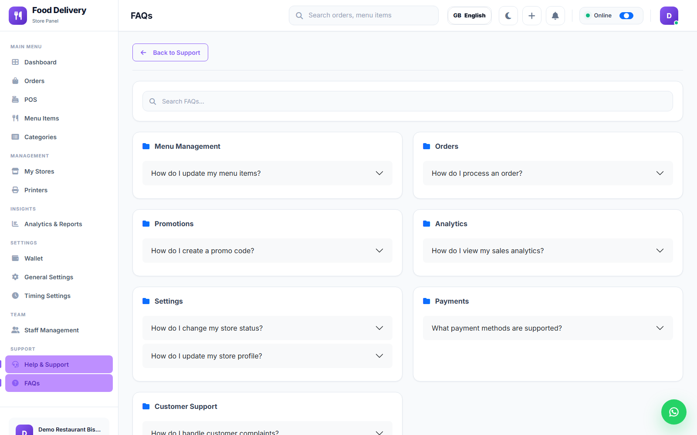Open Timing Settings link
The height and width of the screenshot is (435, 697).
(59, 296)
